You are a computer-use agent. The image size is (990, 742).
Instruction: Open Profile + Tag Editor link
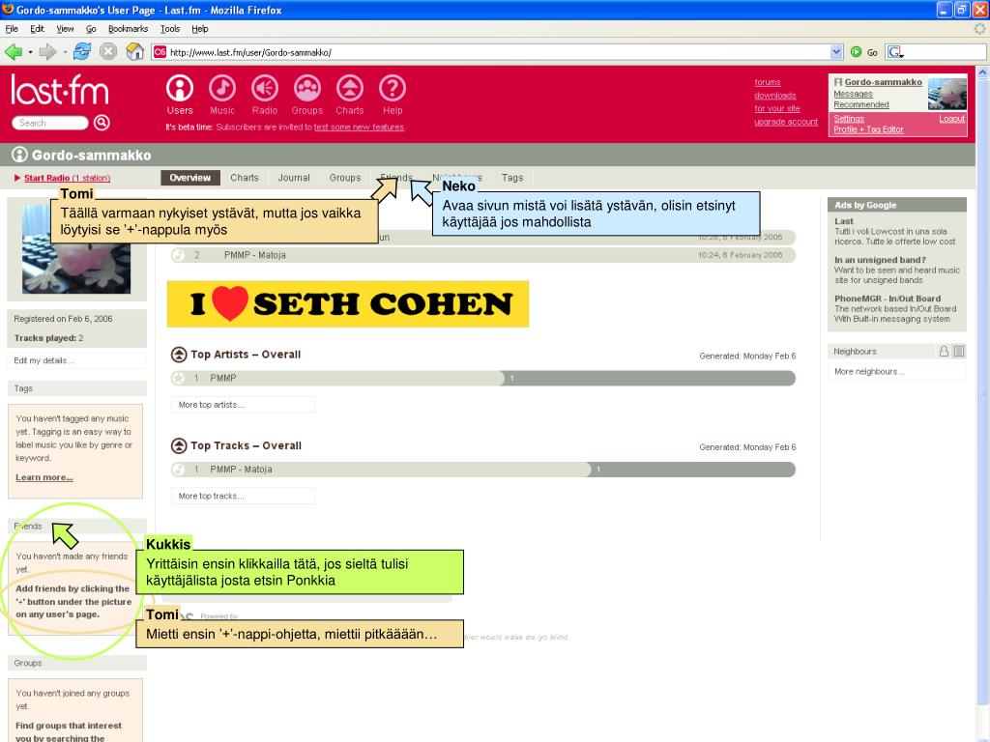868,129
